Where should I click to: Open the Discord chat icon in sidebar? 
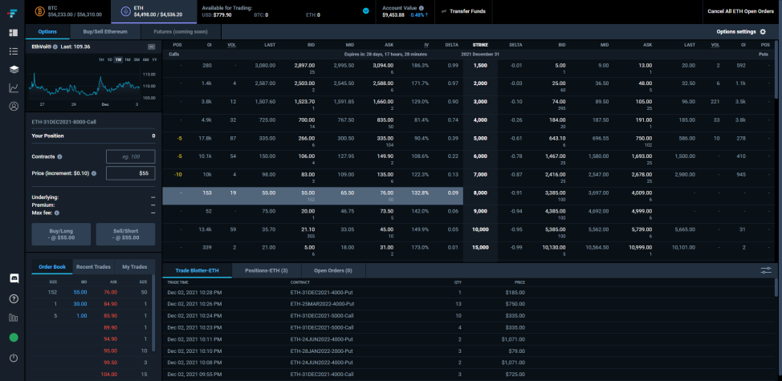pyautogui.click(x=14, y=278)
